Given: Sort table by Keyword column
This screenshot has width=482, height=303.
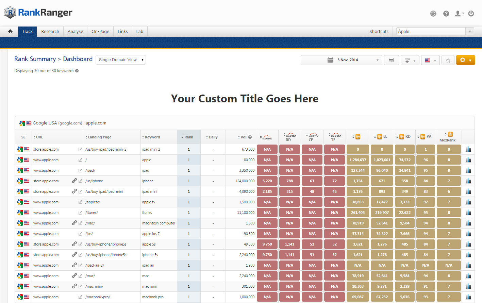Looking at the screenshot, I should tap(152, 137).
